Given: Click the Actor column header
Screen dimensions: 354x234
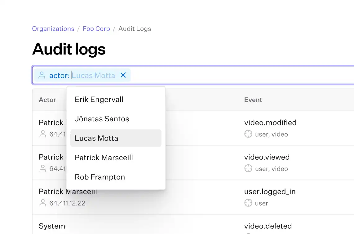Looking at the screenshot, I should click(x=47, y=100).
